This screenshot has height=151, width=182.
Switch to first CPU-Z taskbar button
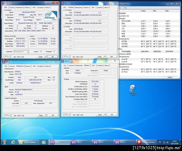click(59, 142)
